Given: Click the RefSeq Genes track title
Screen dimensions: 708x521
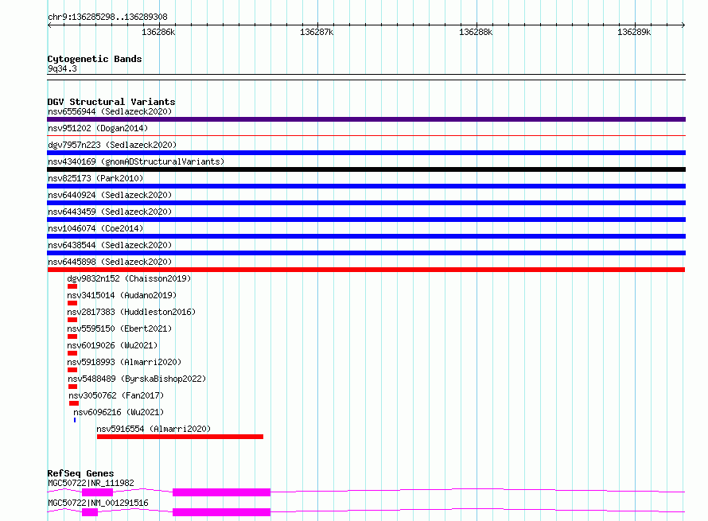Looking at the screenshot, I should tap(80, 473).
